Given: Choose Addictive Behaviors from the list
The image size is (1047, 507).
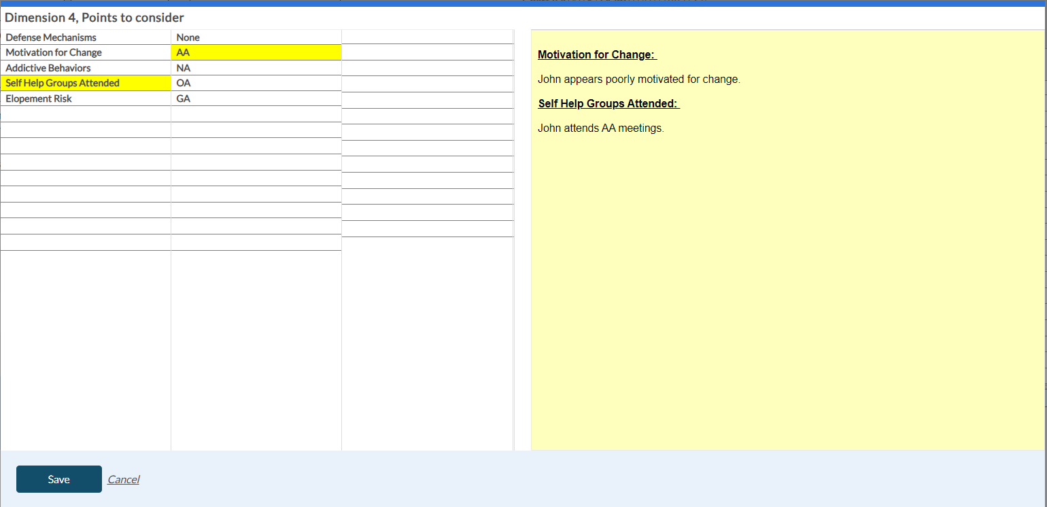Looking at the screenshot, I should tap(48, 69).
